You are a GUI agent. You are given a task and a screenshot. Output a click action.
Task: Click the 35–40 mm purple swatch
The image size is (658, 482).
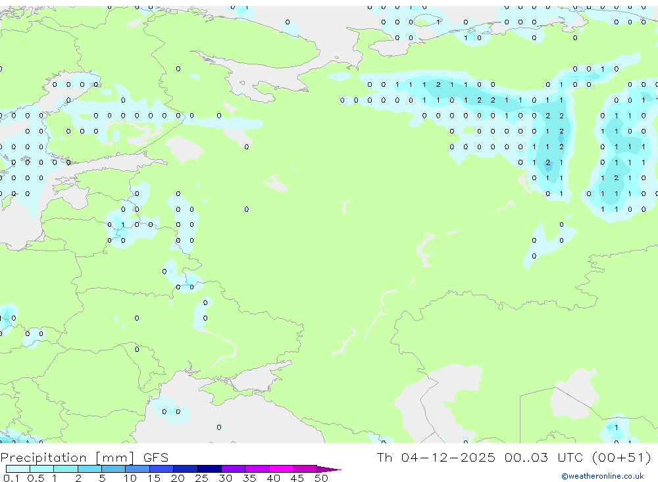pos(257,469)
